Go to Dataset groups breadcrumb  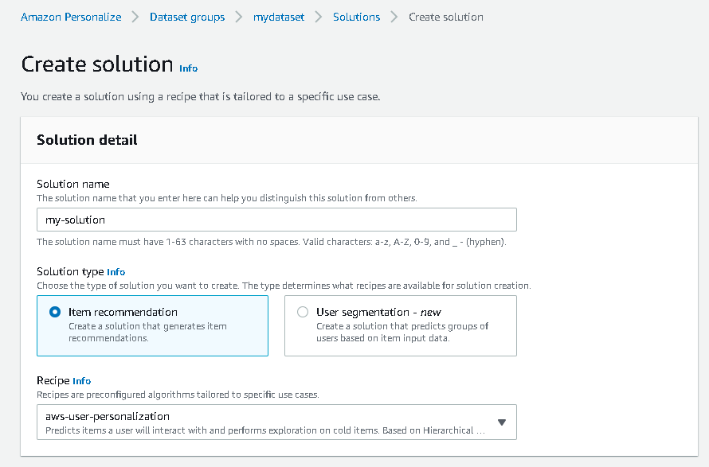187,18
